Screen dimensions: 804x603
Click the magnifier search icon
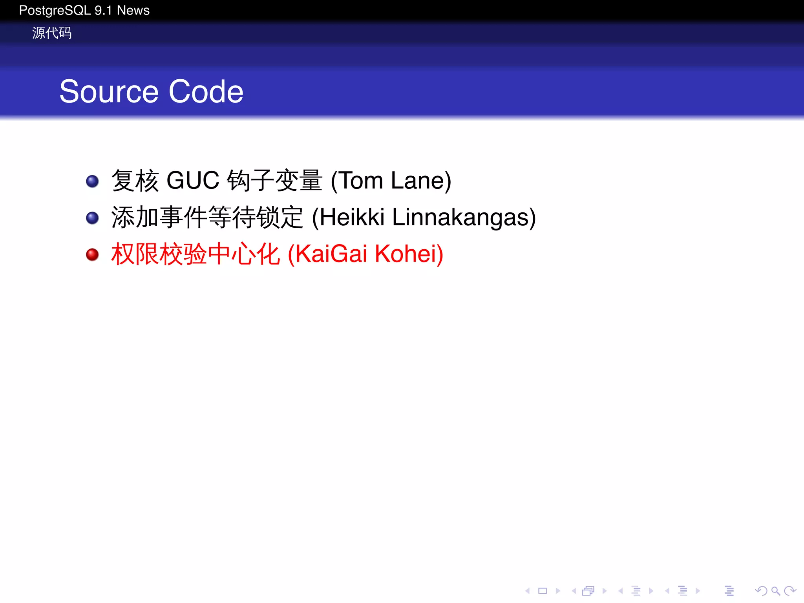pyautogui.click(x=775, y=591)
